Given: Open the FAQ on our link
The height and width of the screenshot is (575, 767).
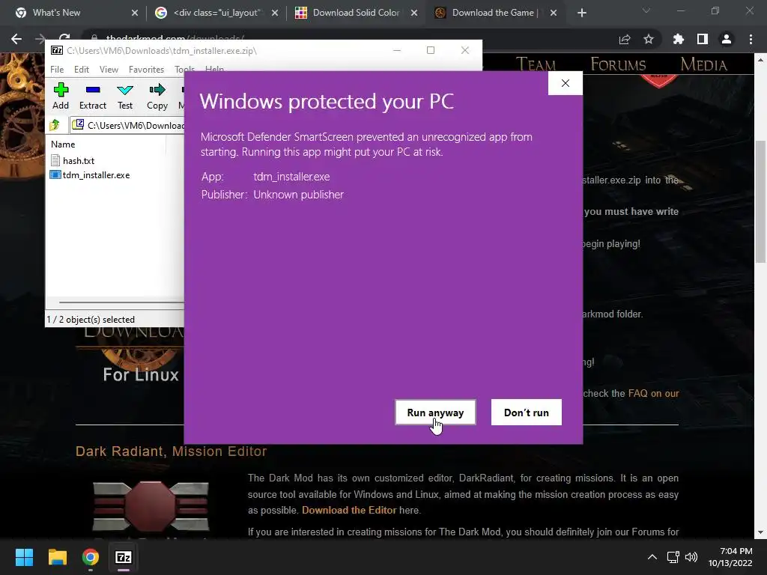Looking at the screenshot, I should click(x=653, y=393).
